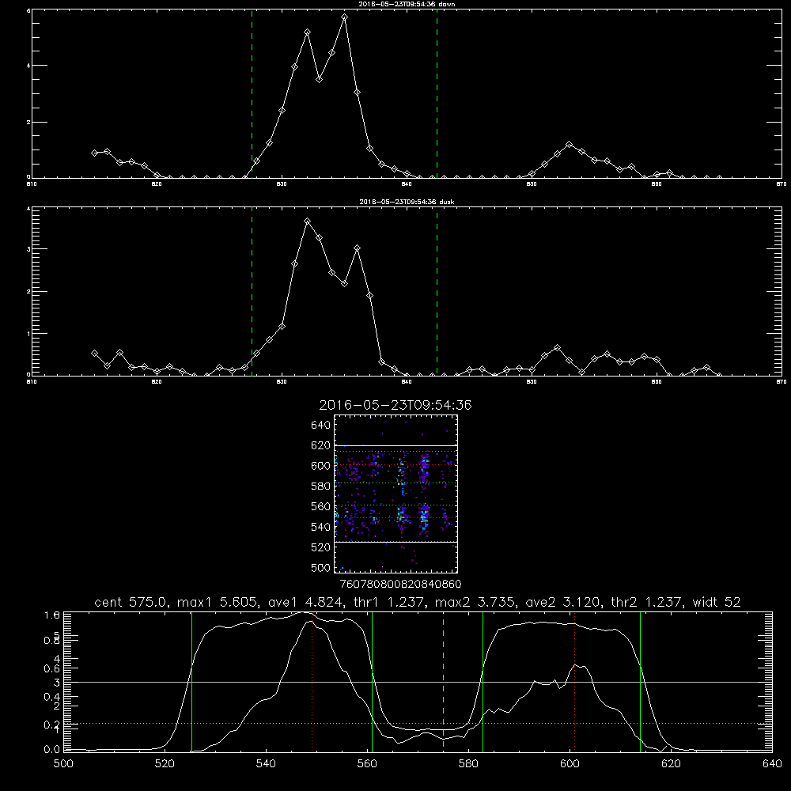Click the highest diamond data point in the dawn plot

click(x=345, y=17)
